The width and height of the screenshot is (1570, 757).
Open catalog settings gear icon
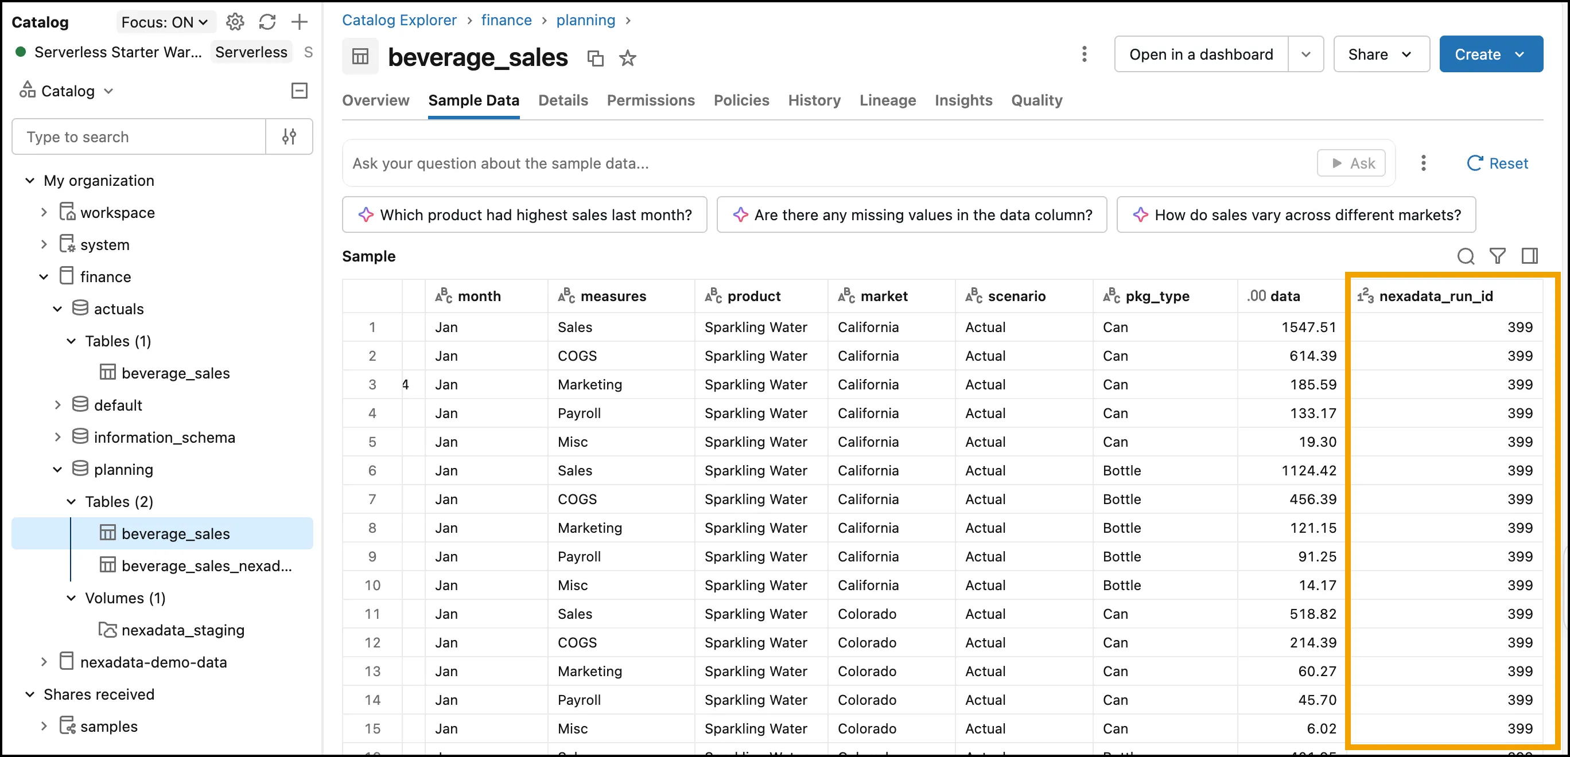235,22
